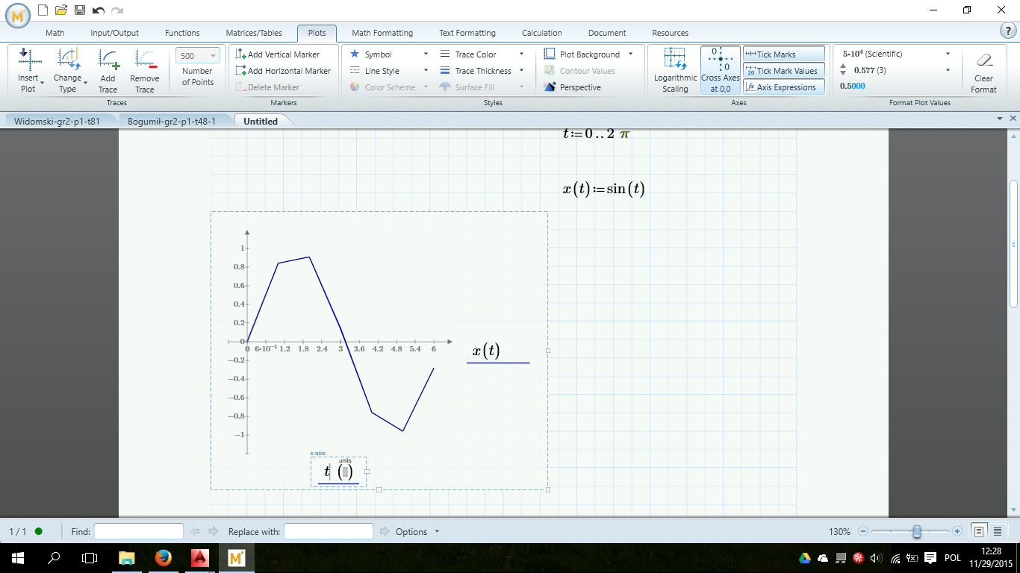
Task: Open Task View on taskbar
Action: (x=90, y=557)
